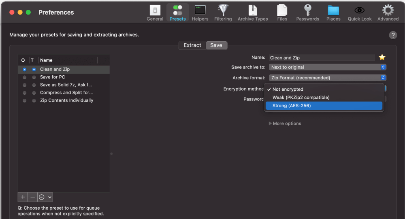Open the Quick Look eye pane
Viewport: 405px width, 219px height.
click(360, 13)
